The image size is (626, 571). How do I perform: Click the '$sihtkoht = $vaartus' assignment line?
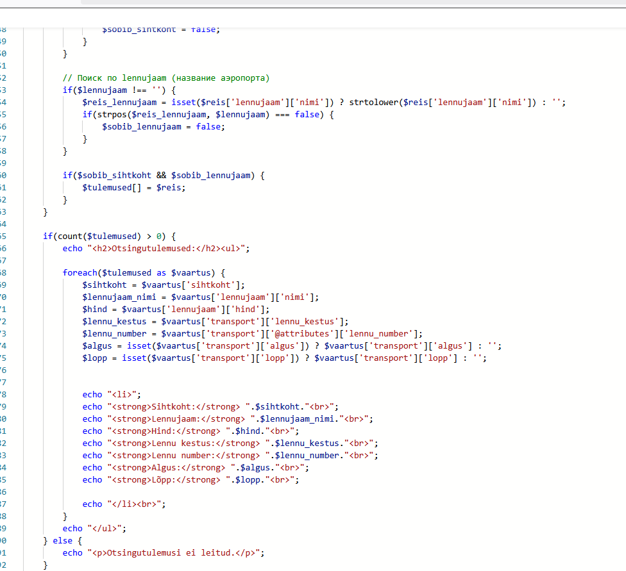[x=164, y=285]
